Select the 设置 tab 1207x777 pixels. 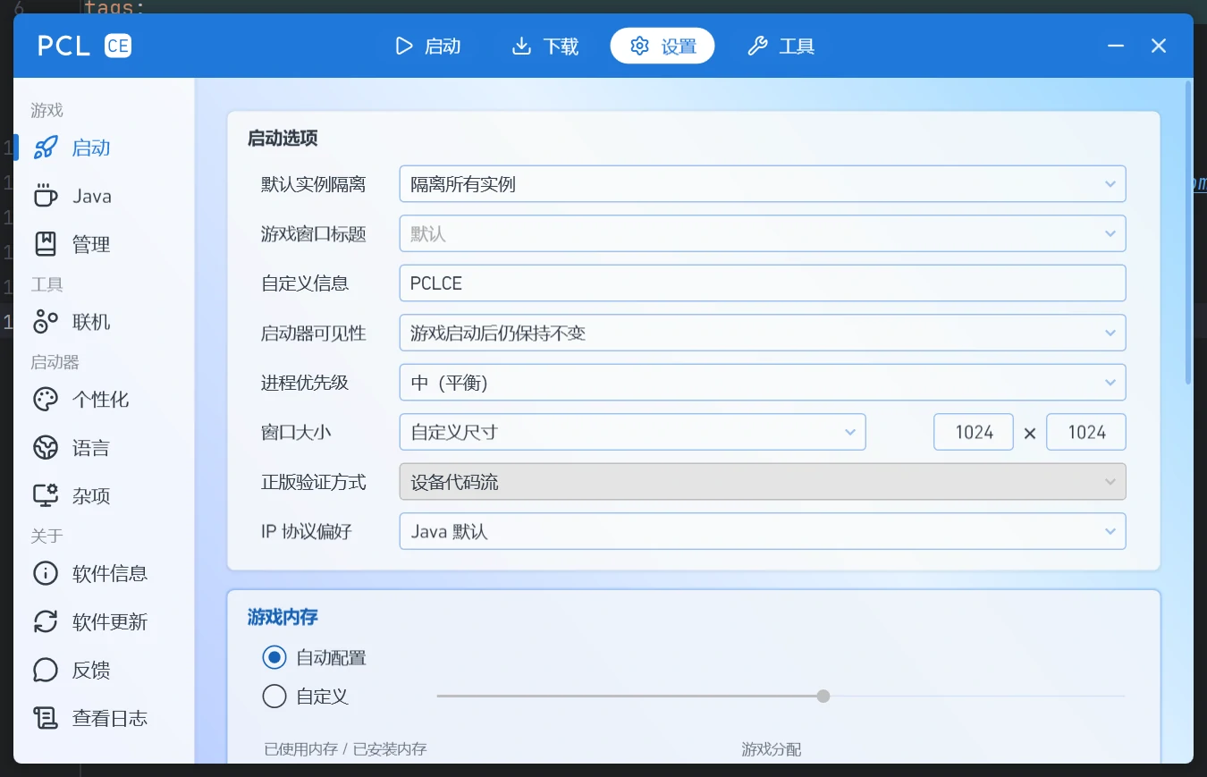(x=663, y=46)
